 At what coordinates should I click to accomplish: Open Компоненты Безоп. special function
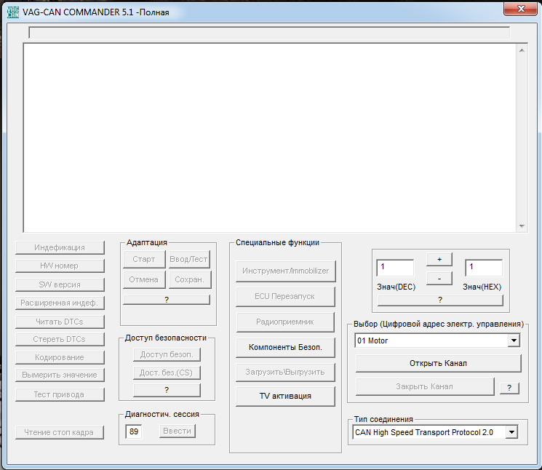point(285,348)
